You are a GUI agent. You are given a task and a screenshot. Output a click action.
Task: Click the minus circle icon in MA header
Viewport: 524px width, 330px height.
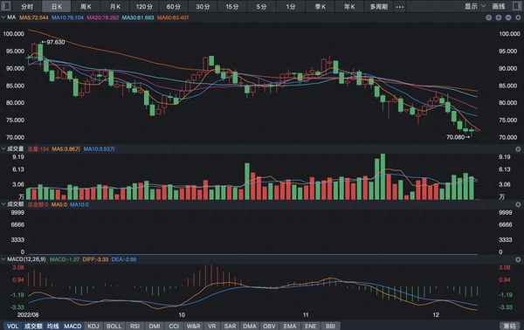click(x=508, y=17)
